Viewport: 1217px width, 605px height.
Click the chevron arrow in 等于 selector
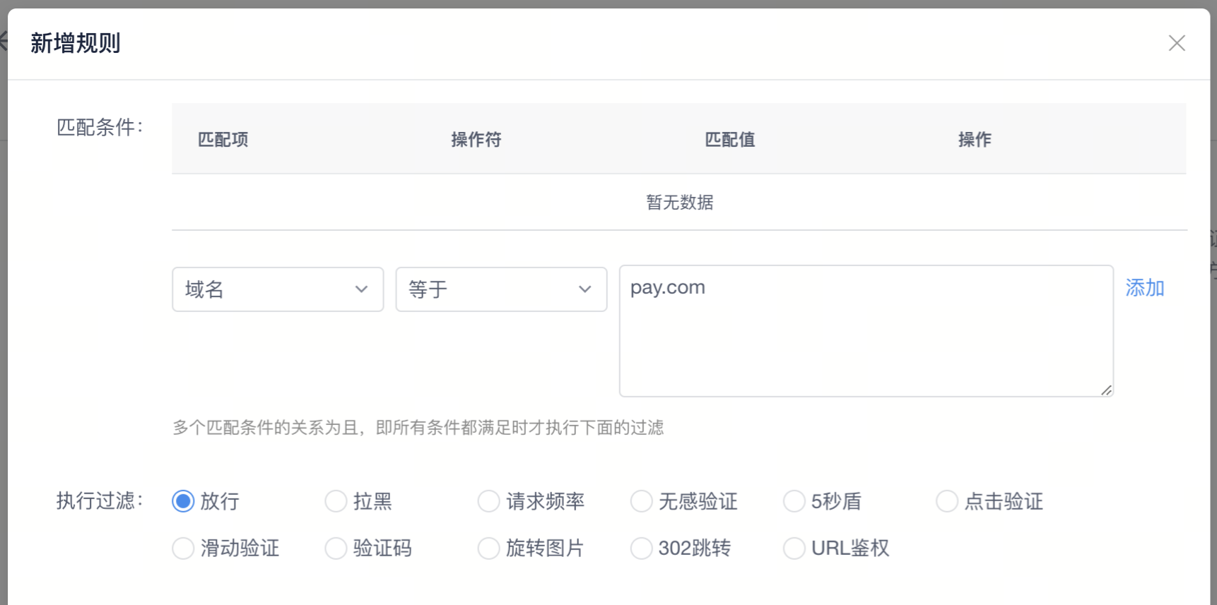[584, 289]
